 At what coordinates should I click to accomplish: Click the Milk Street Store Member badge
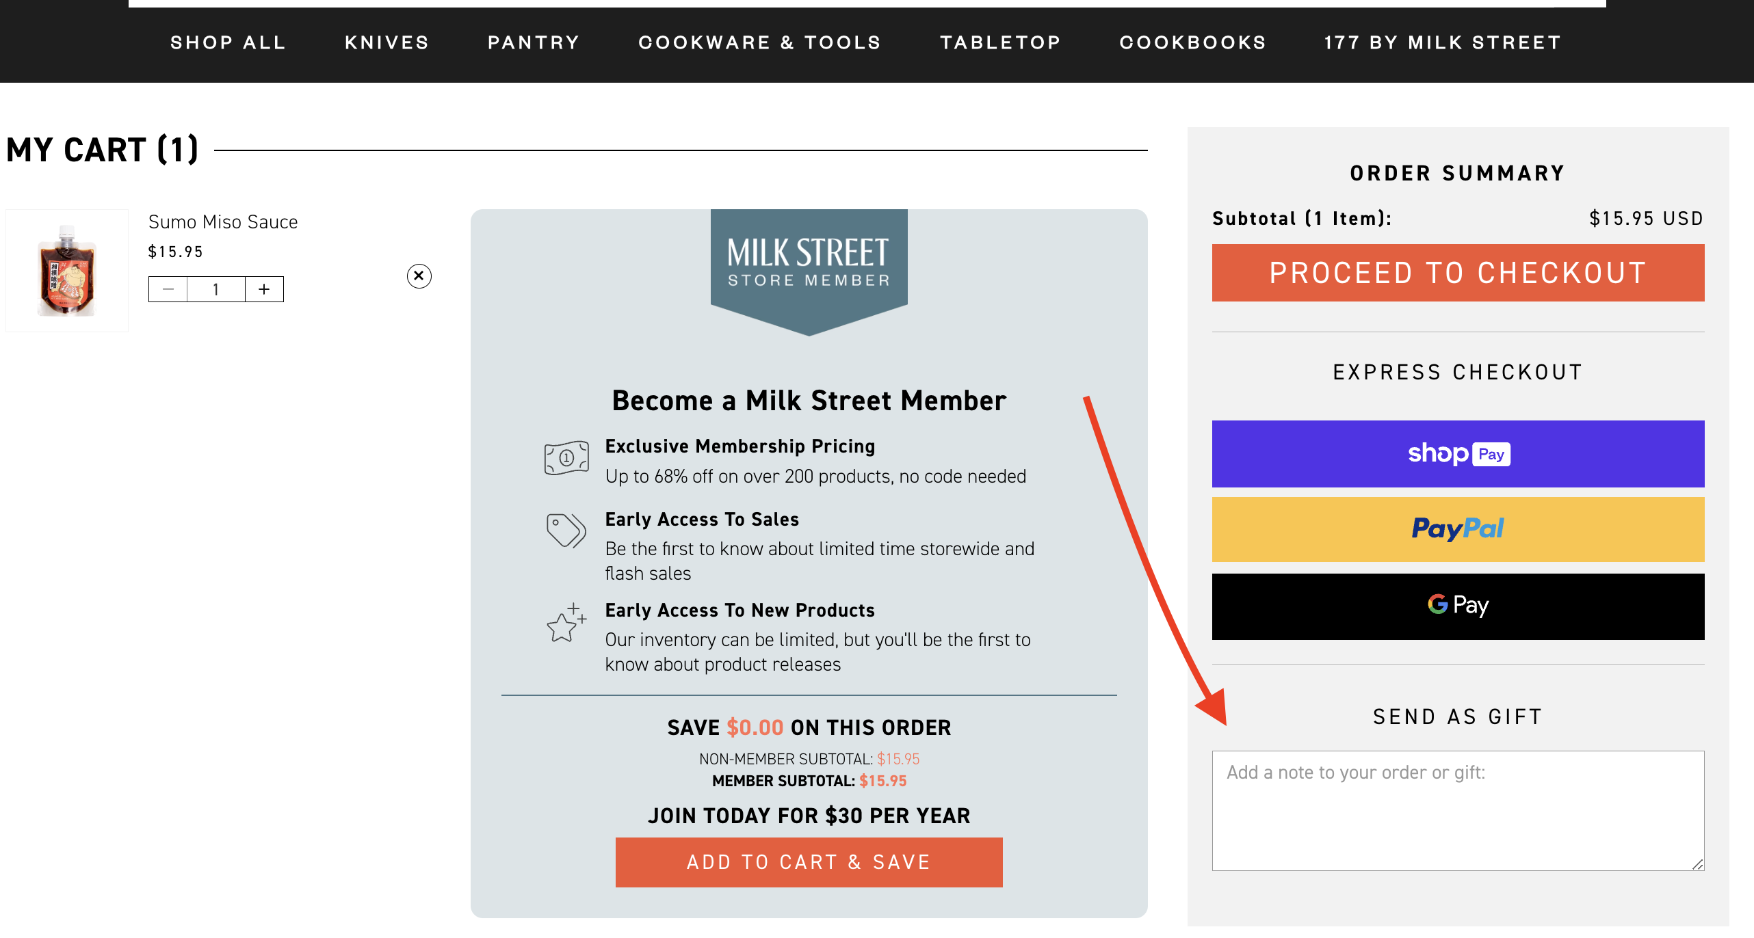pos(809,271)
